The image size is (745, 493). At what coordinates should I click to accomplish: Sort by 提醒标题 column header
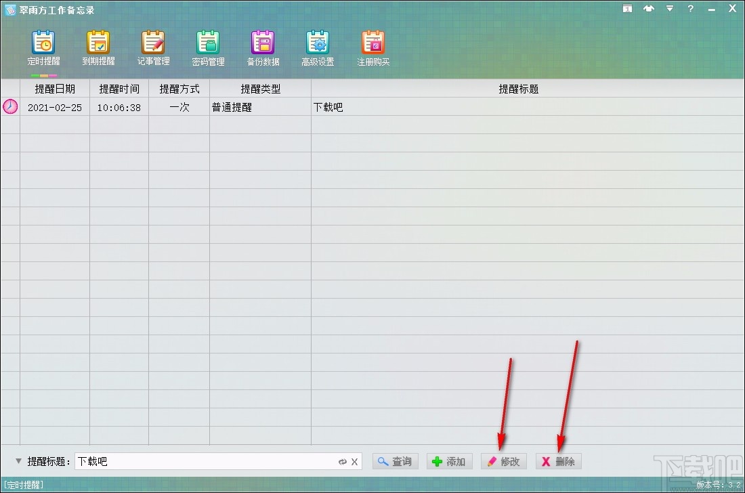pyautogui.click(x=518, y=89)
